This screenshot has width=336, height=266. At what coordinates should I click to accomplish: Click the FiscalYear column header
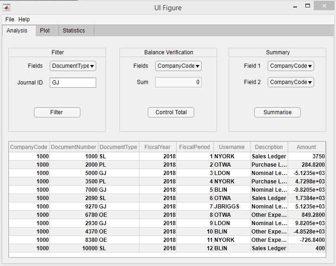(x=158, y=147)
